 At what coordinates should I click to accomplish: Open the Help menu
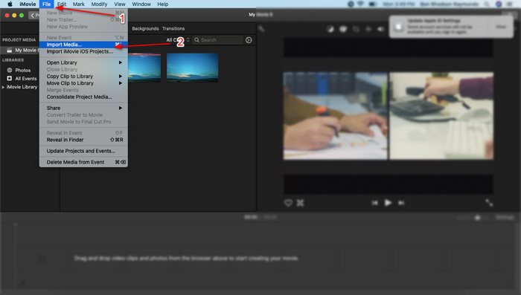point(162,4)
